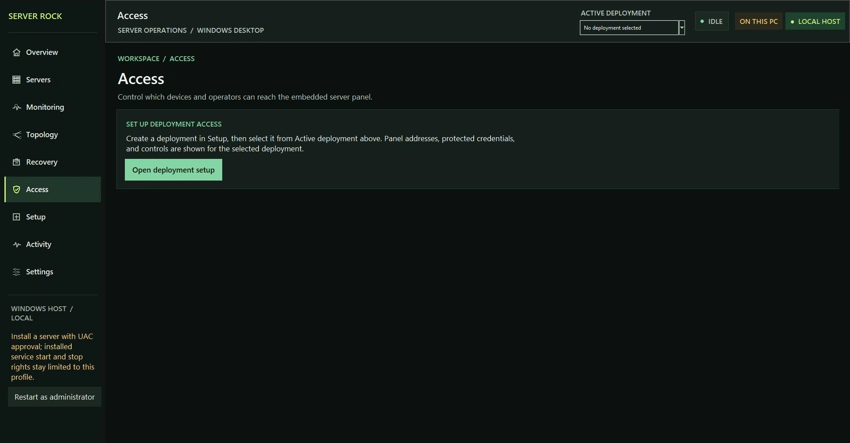Open the Setup section label

[x=36, y=217]
